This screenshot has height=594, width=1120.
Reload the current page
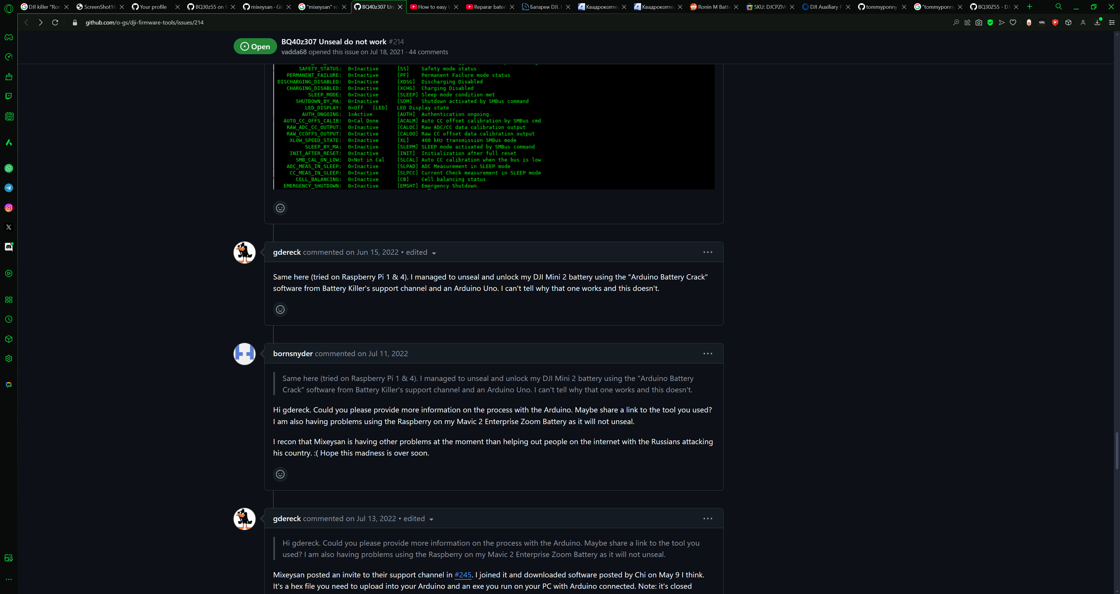(55, 23)
